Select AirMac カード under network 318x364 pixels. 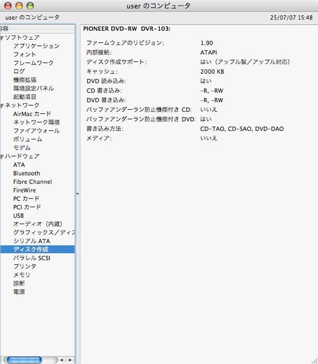point(32,114)
